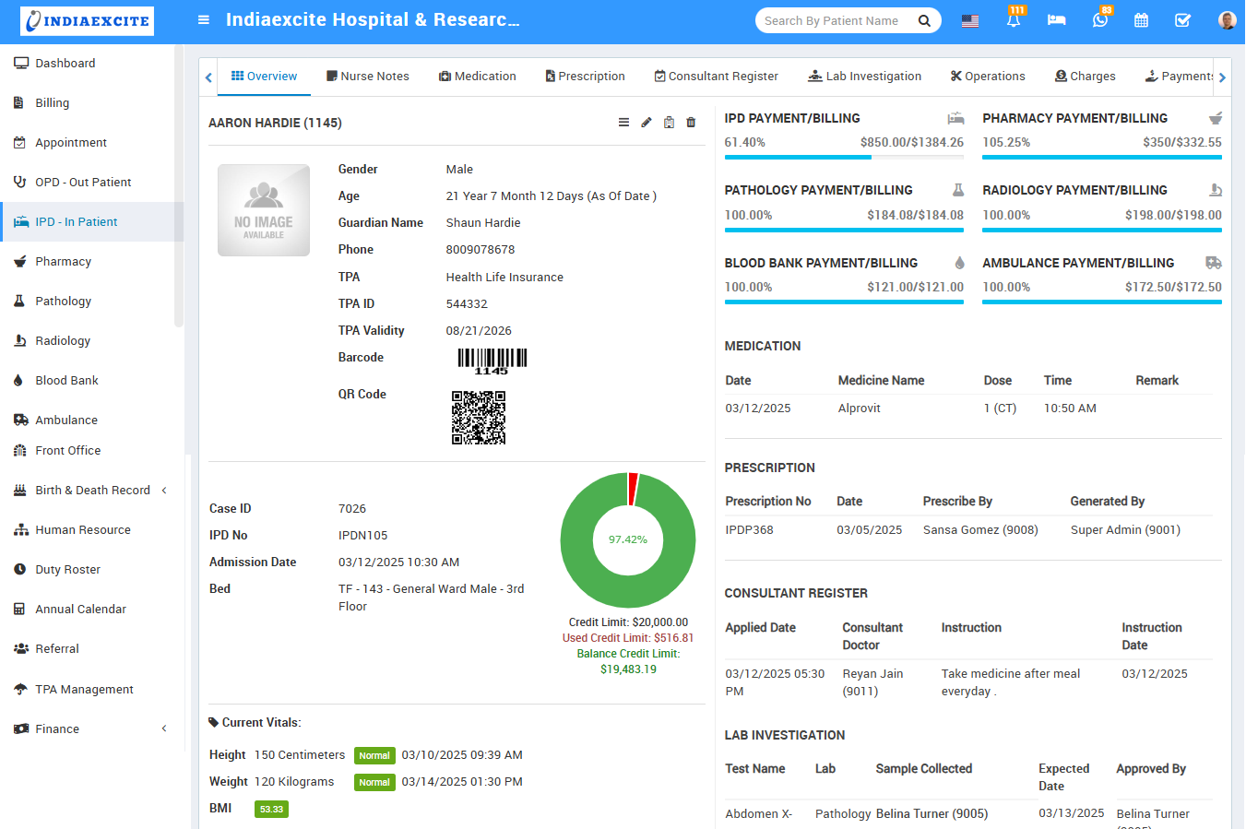
Task: Open the language flag selector
Action: (970, 20)
